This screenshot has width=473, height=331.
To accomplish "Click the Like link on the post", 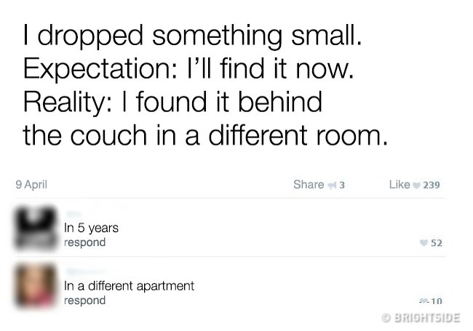I will 400,185.
